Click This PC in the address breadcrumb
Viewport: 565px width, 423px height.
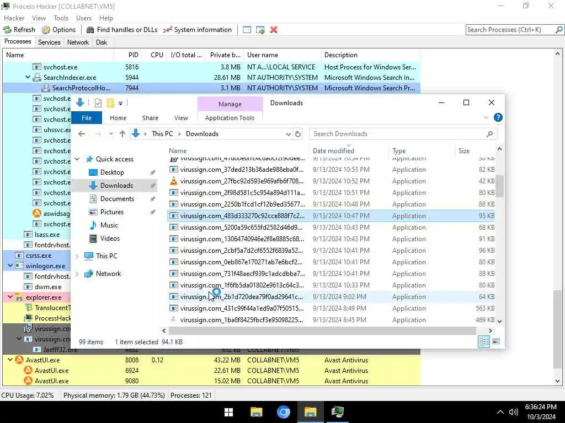click(x=162, y=134)
